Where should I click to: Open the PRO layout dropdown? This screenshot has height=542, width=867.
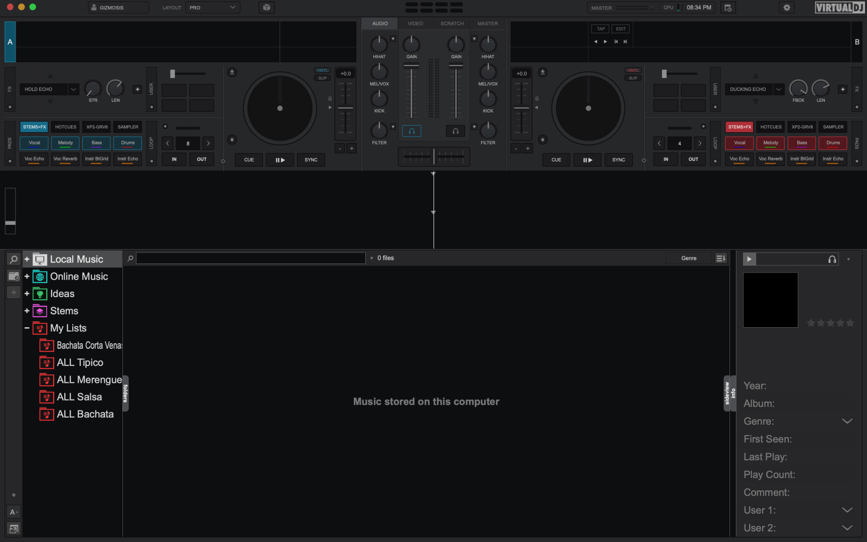213,8
